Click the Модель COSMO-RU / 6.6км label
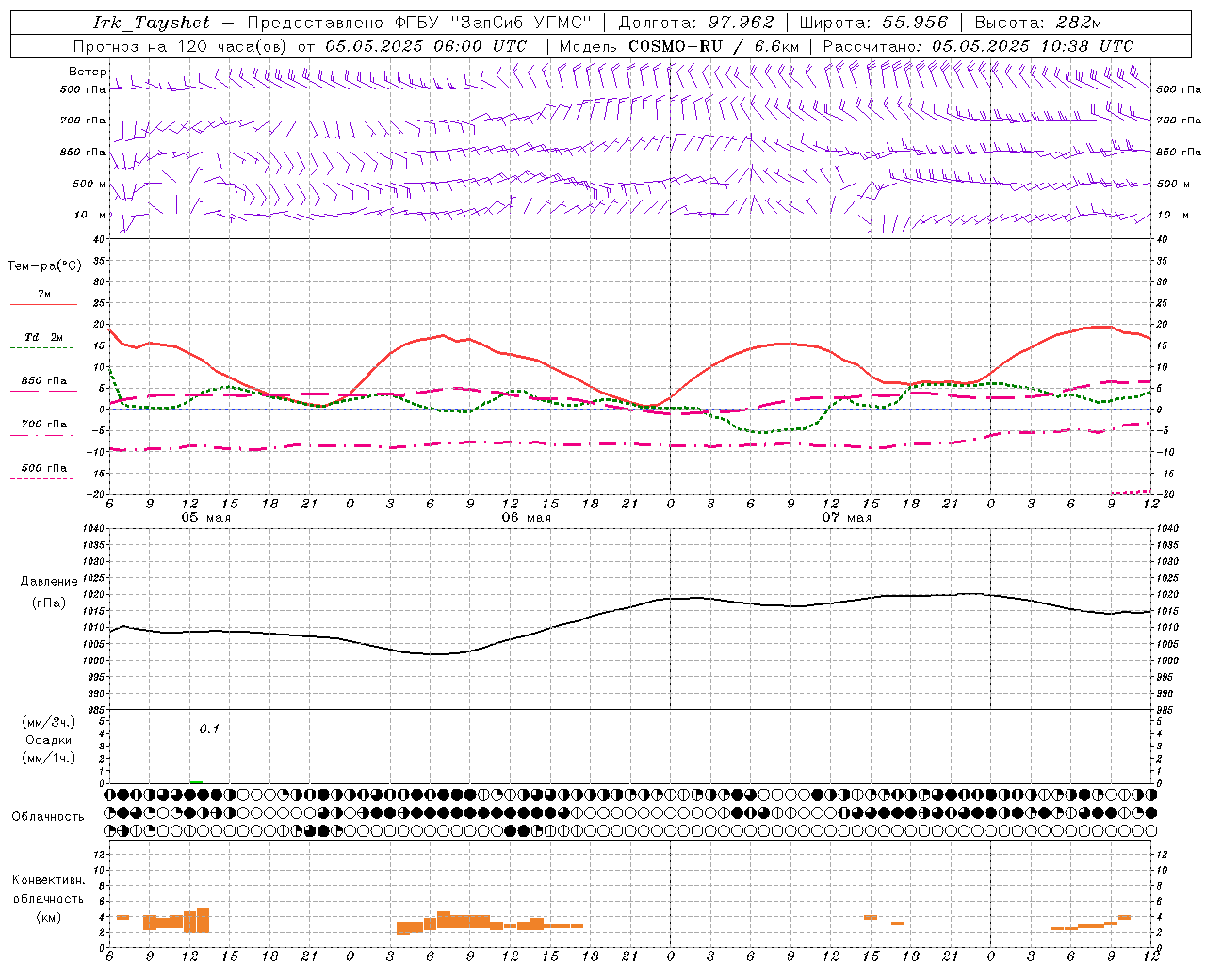The height and width of the screenshot is (964, 1206). (678, 46)
